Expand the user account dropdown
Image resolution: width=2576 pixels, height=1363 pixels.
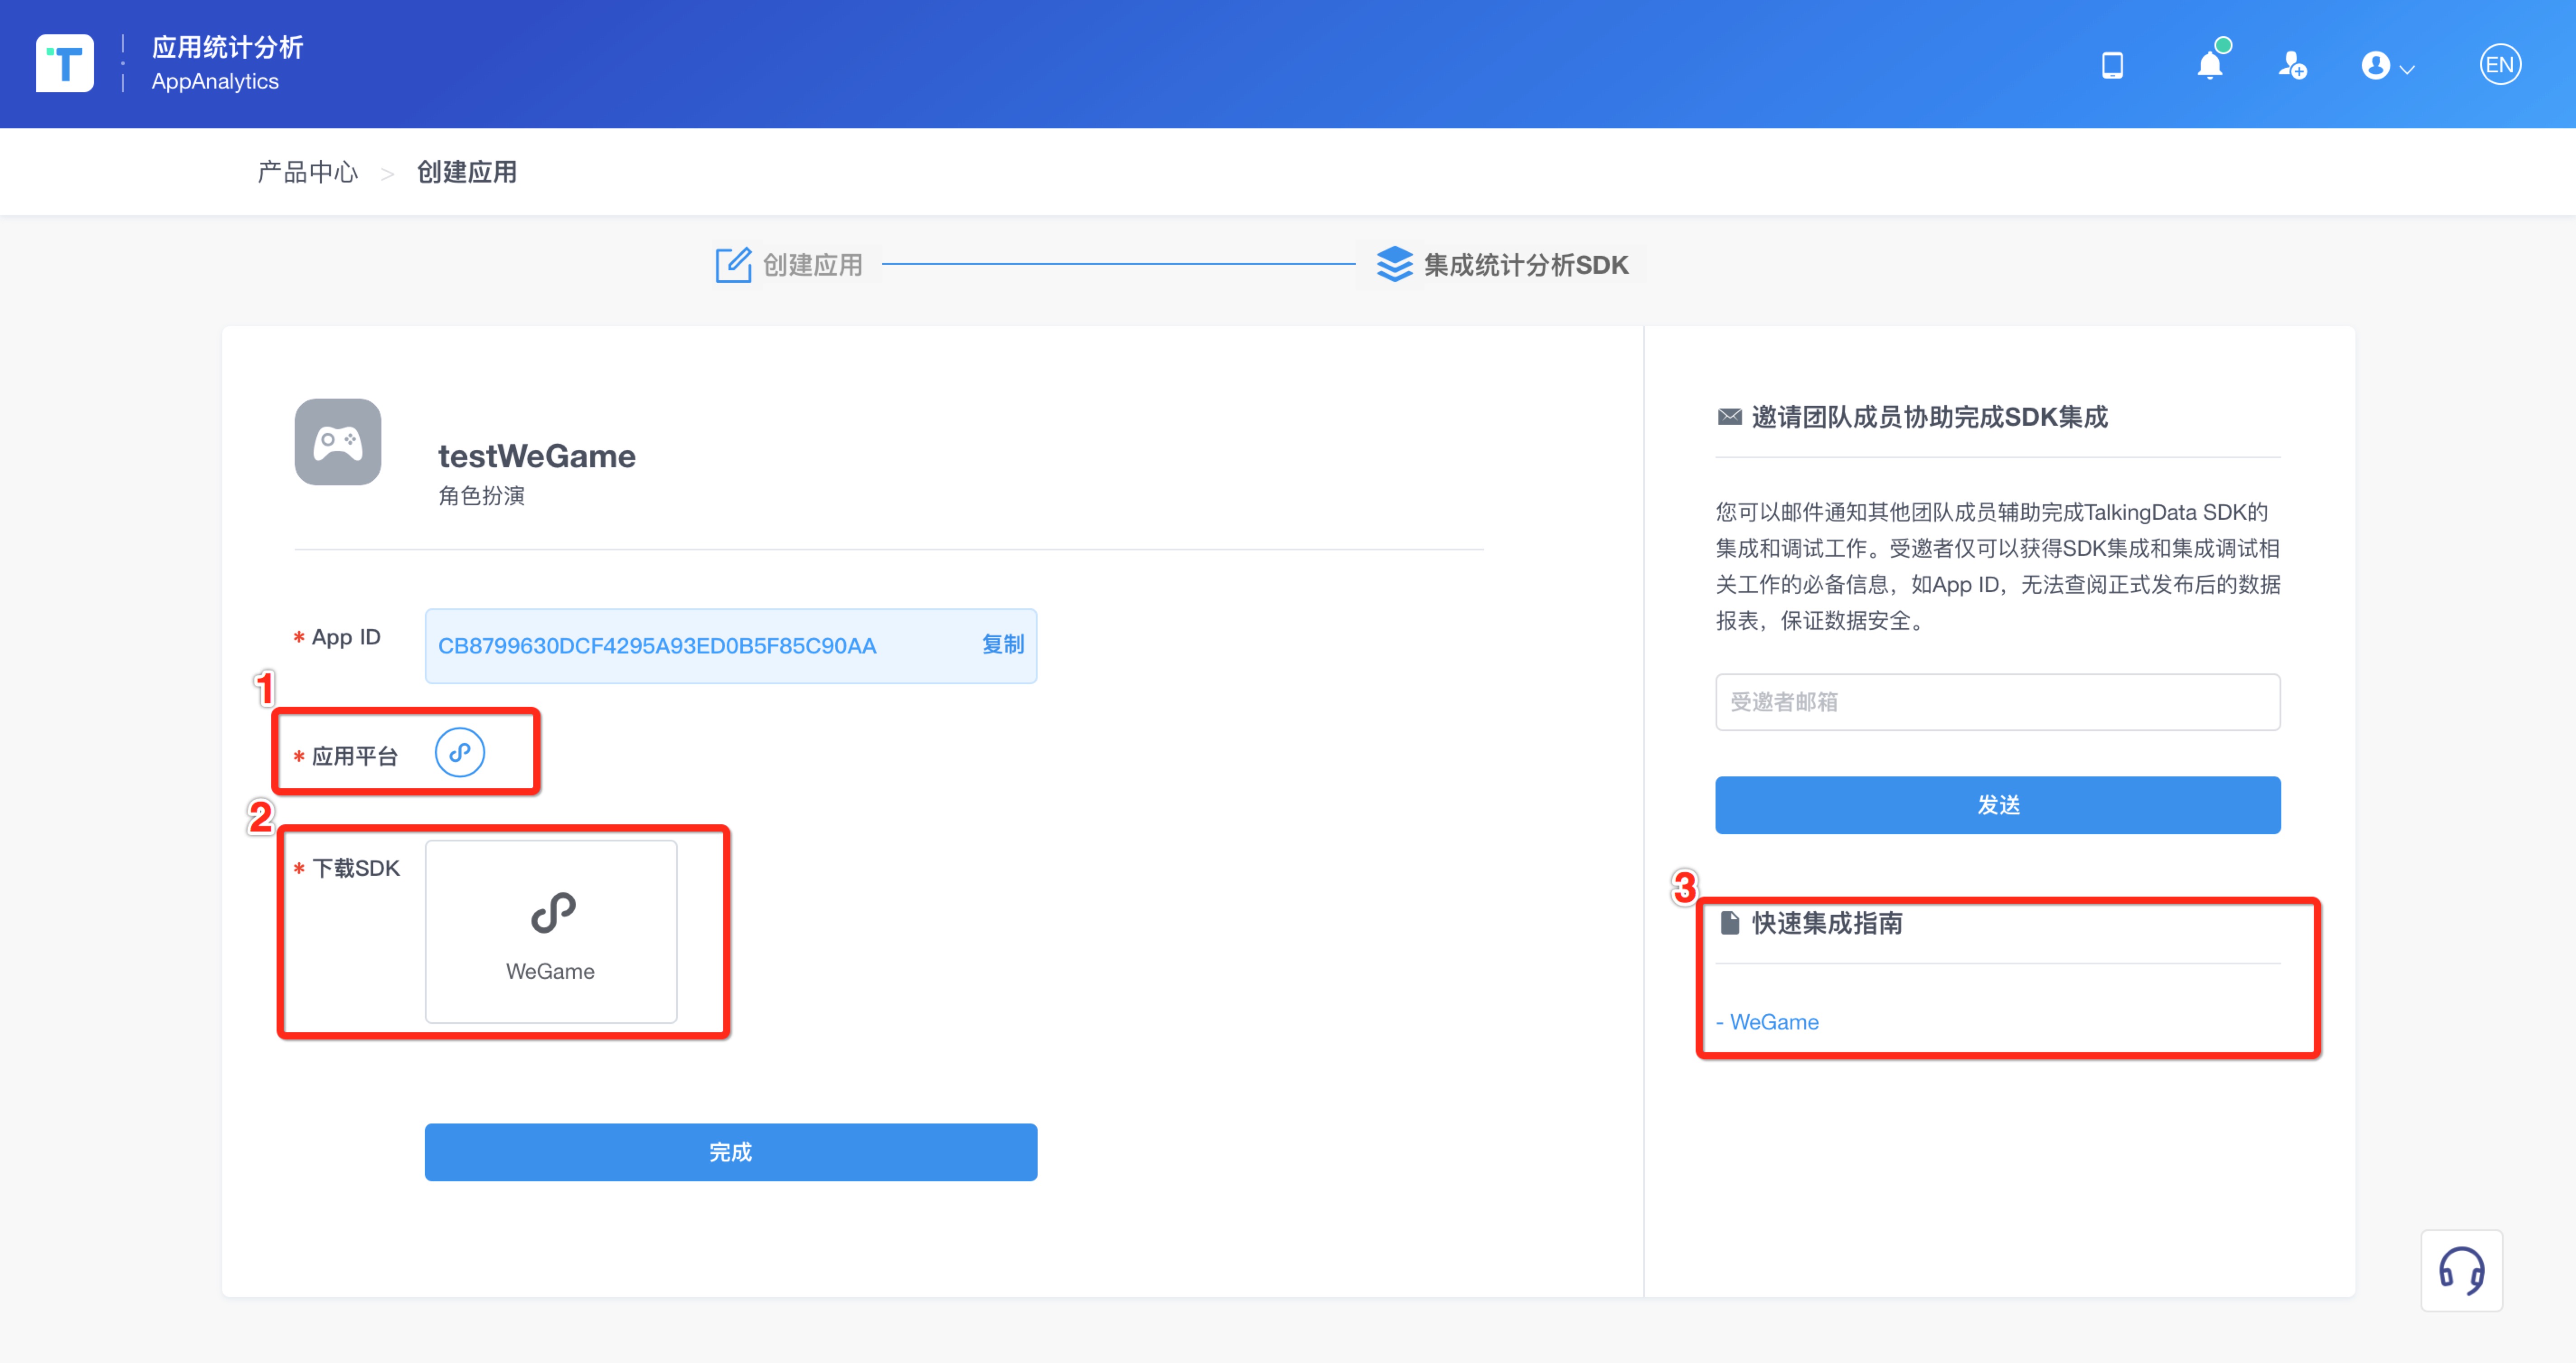2387,66
